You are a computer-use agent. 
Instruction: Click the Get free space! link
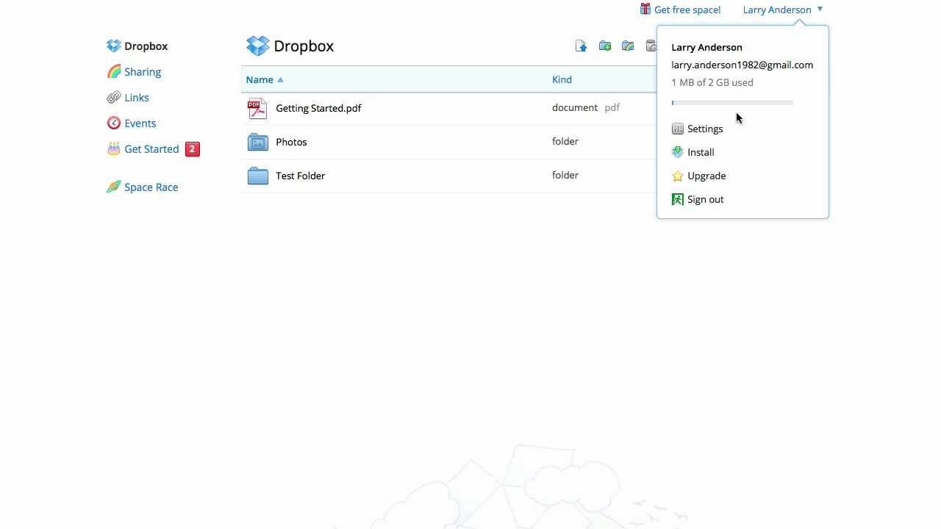687,10
